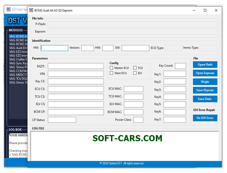Close the BCM2 Eeprom window
This screenshot has height=173, width=227.
(x=216, y=10)
